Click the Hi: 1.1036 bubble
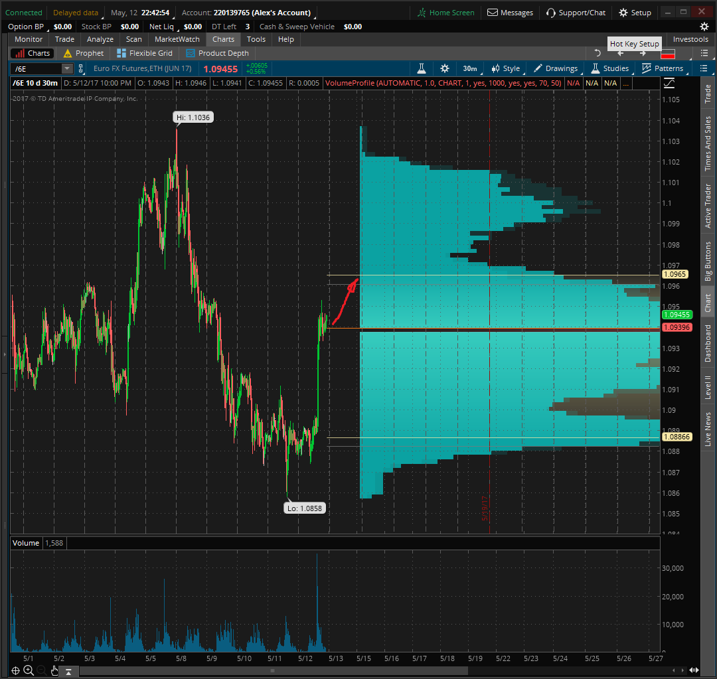Viewport: 717px width, 679px height. 193,117
